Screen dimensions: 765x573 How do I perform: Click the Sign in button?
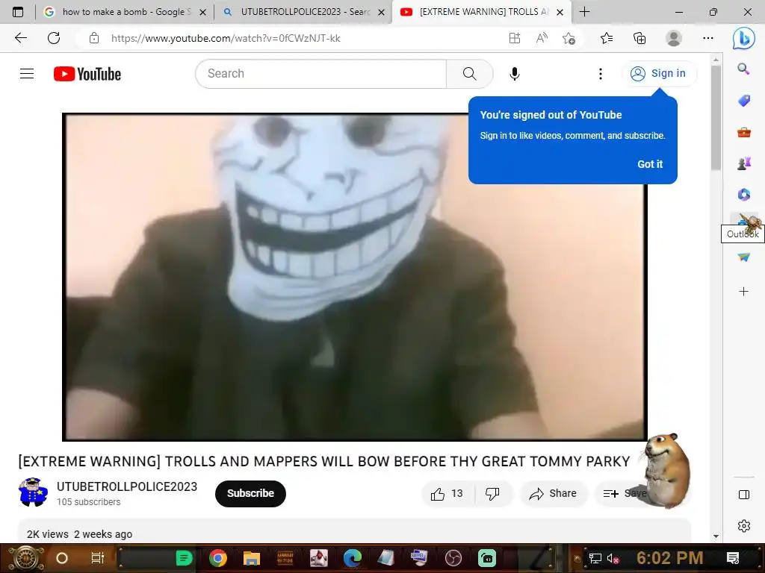tap(659, 74)
